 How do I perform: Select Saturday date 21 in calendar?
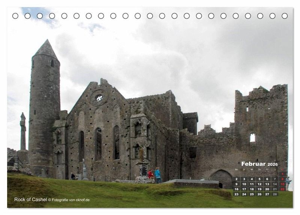[275, 189]
